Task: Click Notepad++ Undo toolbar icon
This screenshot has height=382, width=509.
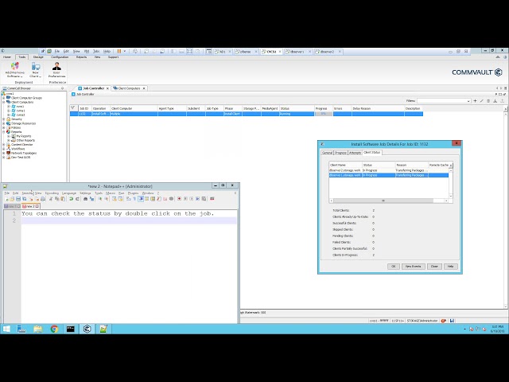Action: coord(71,199)
